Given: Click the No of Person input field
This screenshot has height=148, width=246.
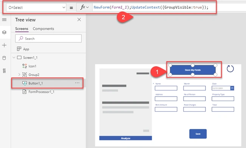Looking at the screenshot, I should [x=195, y=98].
